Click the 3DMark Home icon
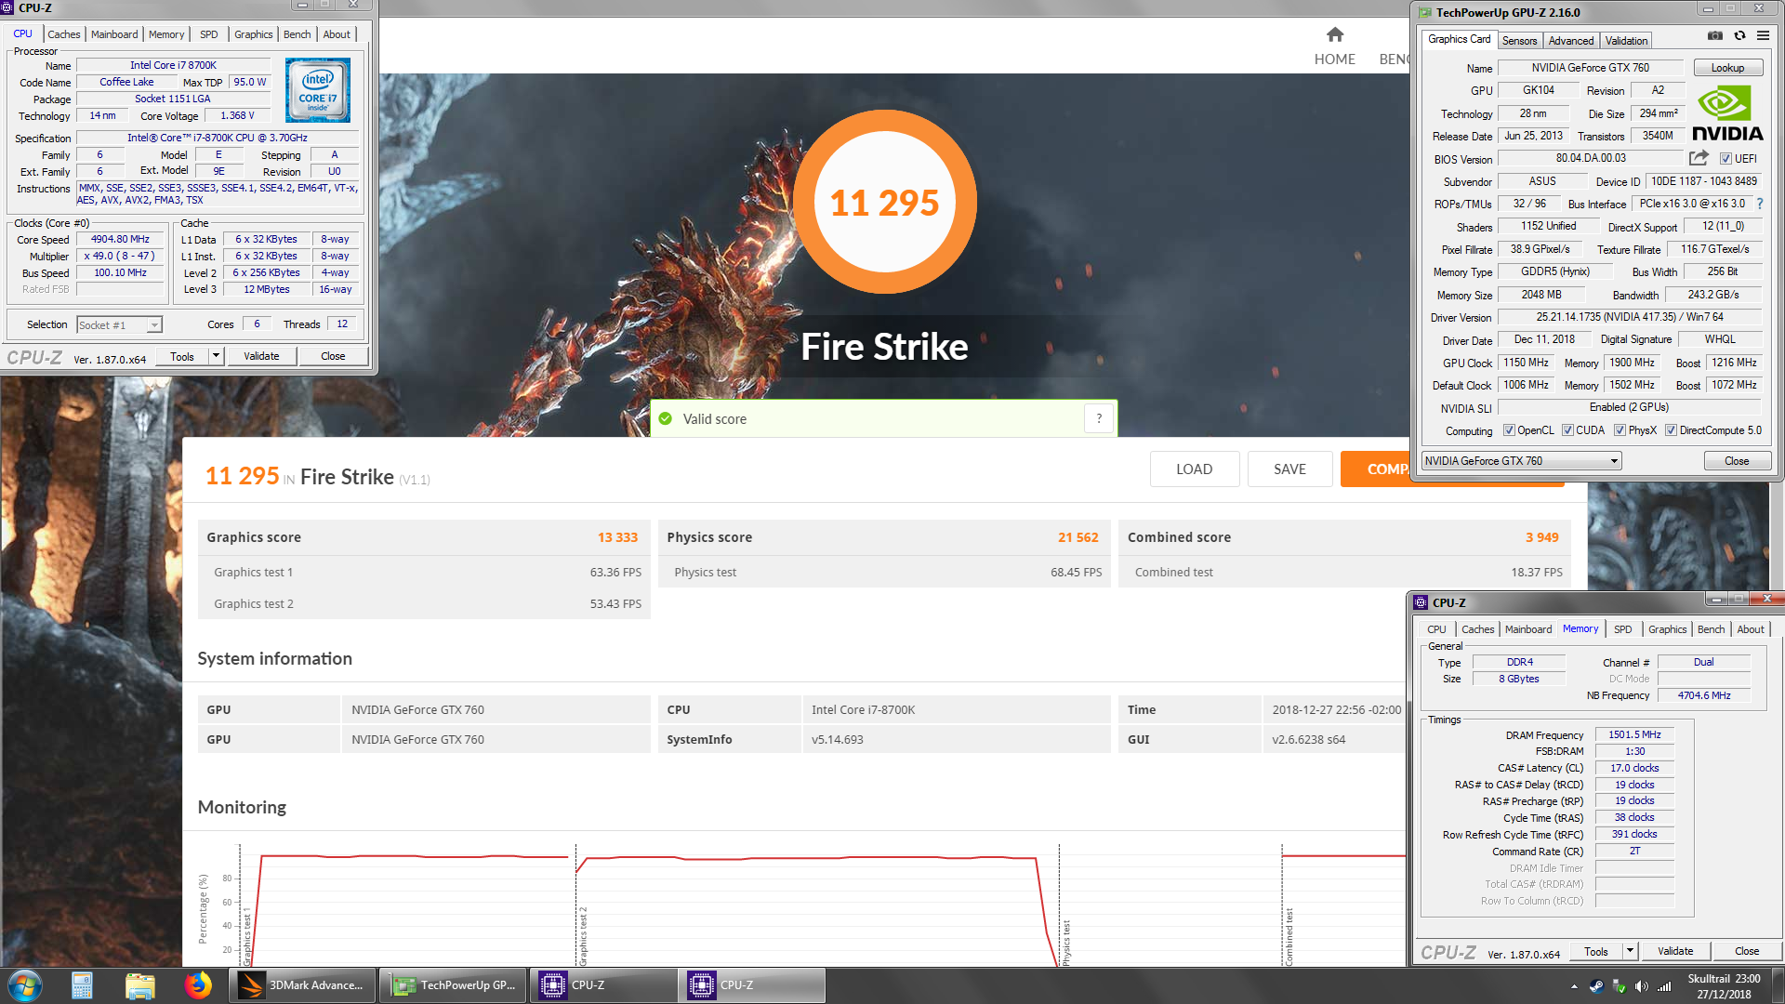The width and height of the screenshot is (1785, 1004). pos(1335,34)
